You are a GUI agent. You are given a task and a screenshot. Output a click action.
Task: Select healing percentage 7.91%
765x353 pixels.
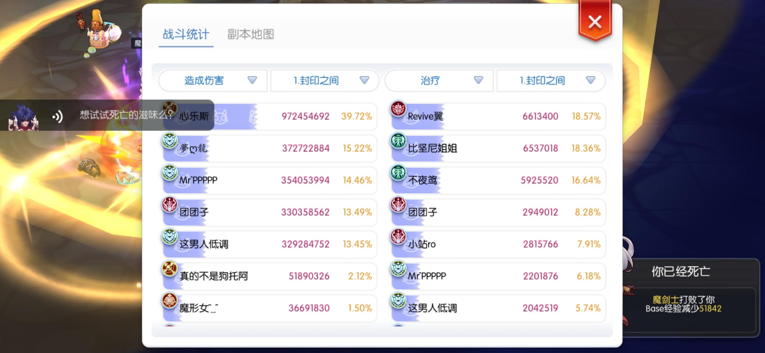[589, 244]
